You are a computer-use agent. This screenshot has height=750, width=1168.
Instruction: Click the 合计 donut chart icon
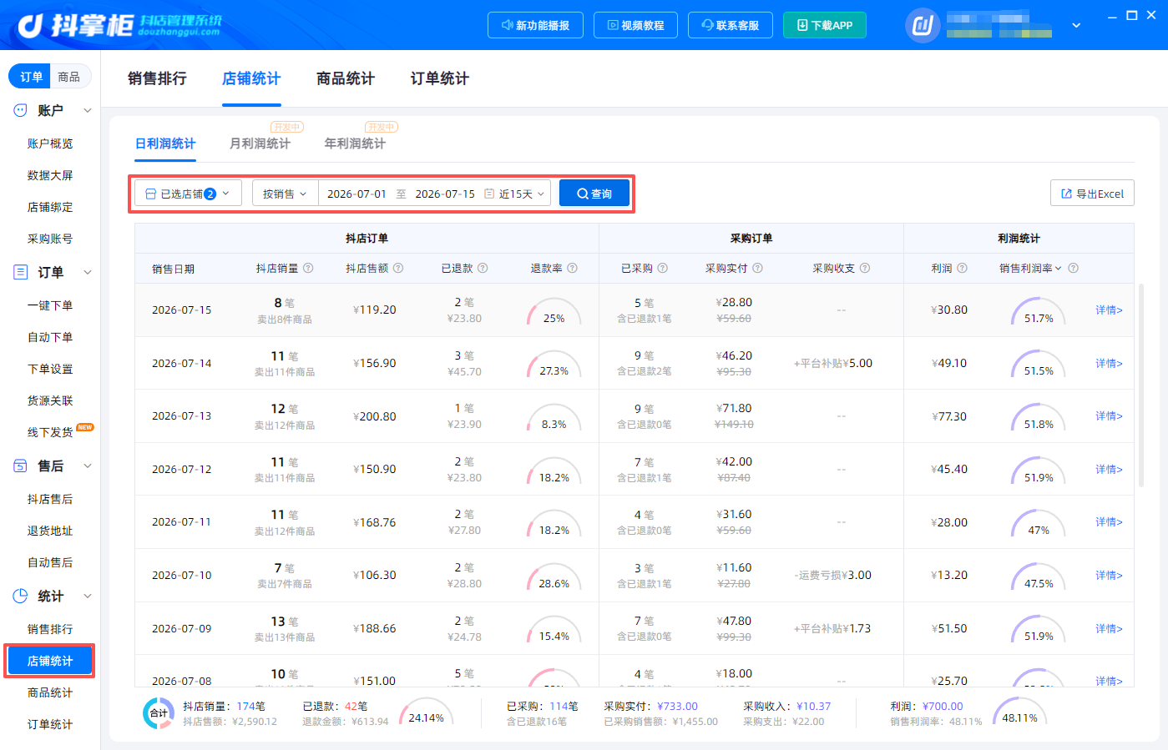point(159,713)
